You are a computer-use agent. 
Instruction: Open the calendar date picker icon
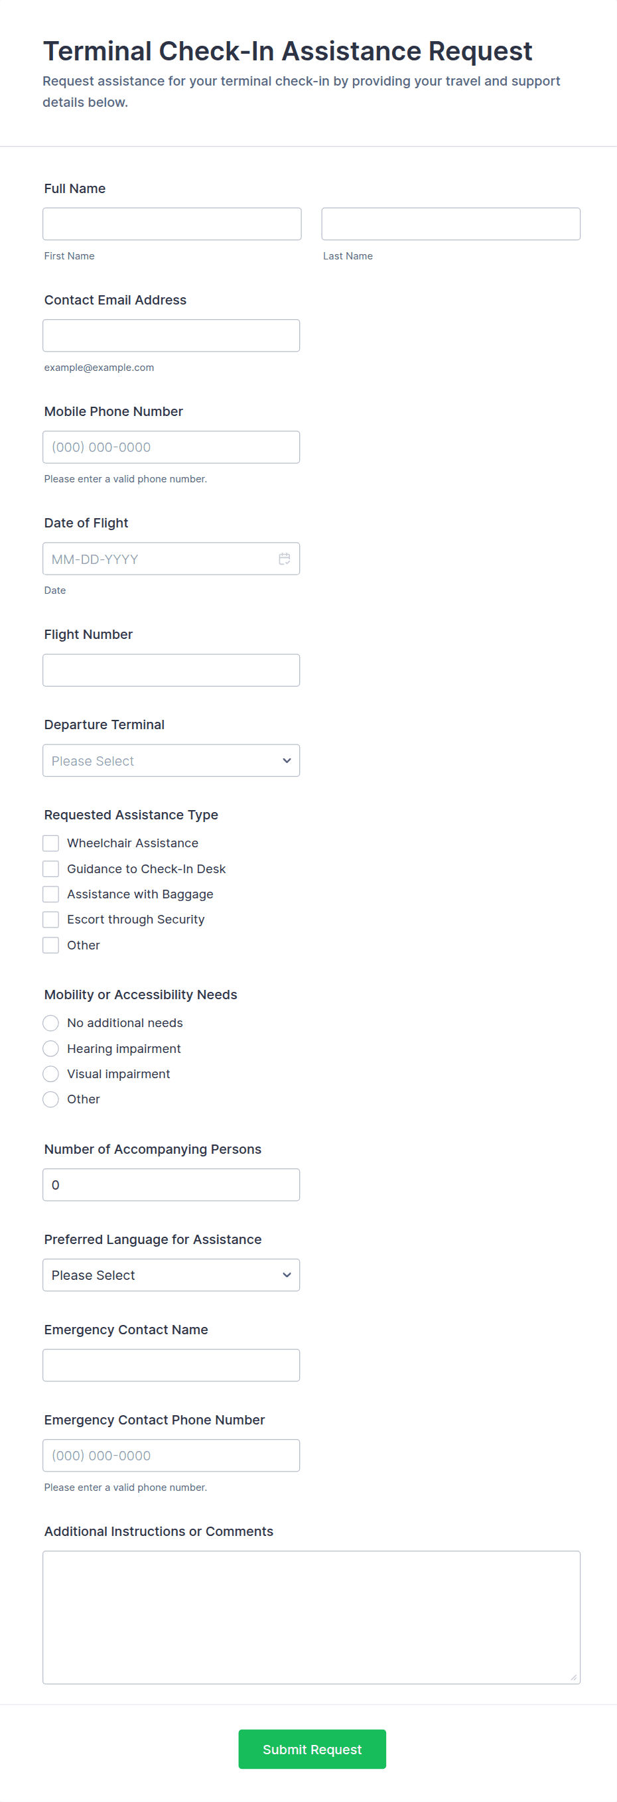(x=284, y=558)
